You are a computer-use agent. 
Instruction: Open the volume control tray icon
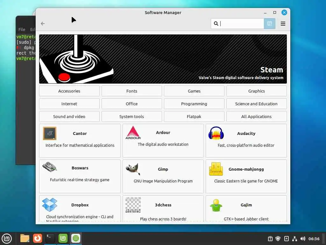click(303, 239)
